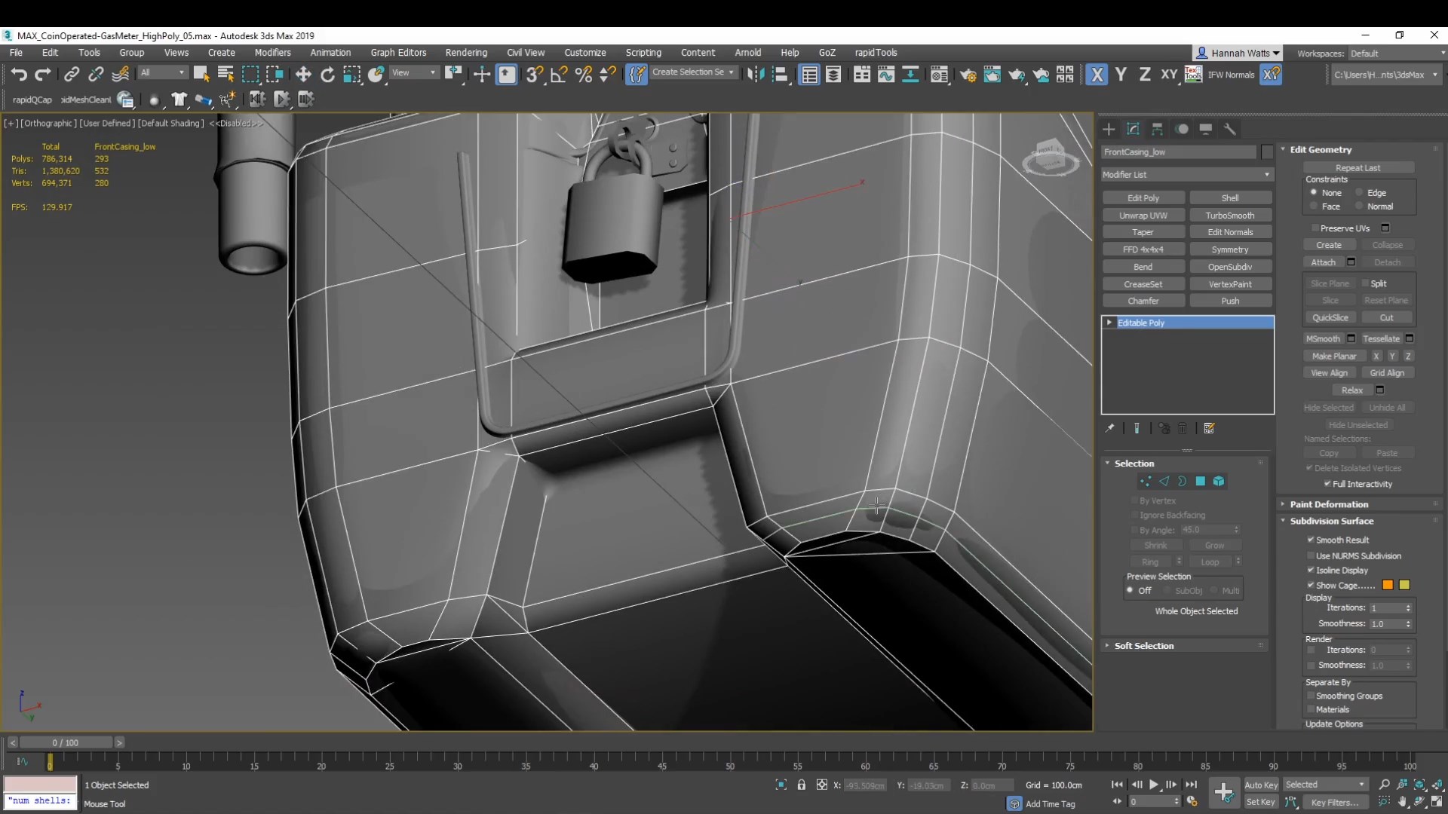Toggle the Smooth Result checkbox

click(1311, 540)
